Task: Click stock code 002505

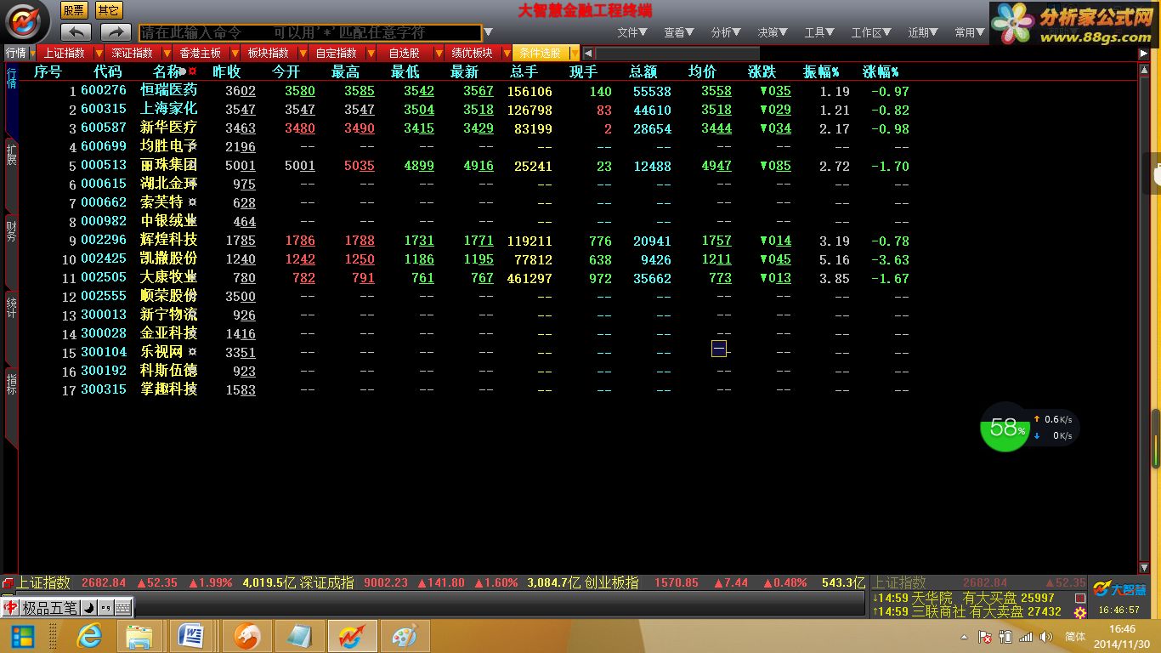Action: (104, 277)
